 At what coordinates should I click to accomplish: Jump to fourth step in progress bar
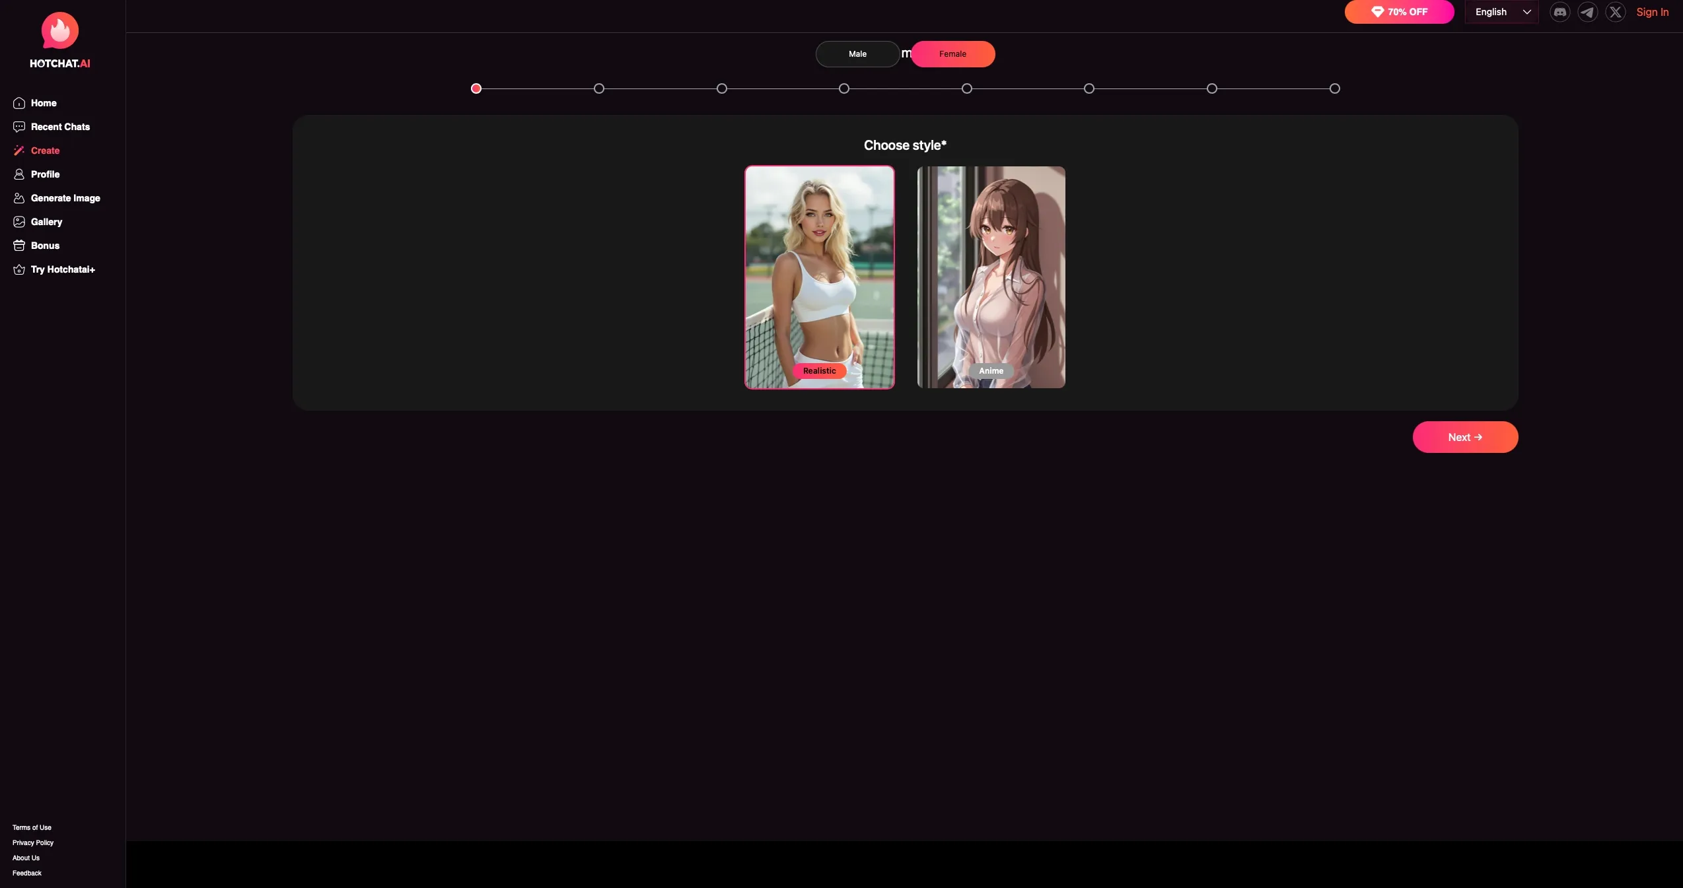pos(844,88)
